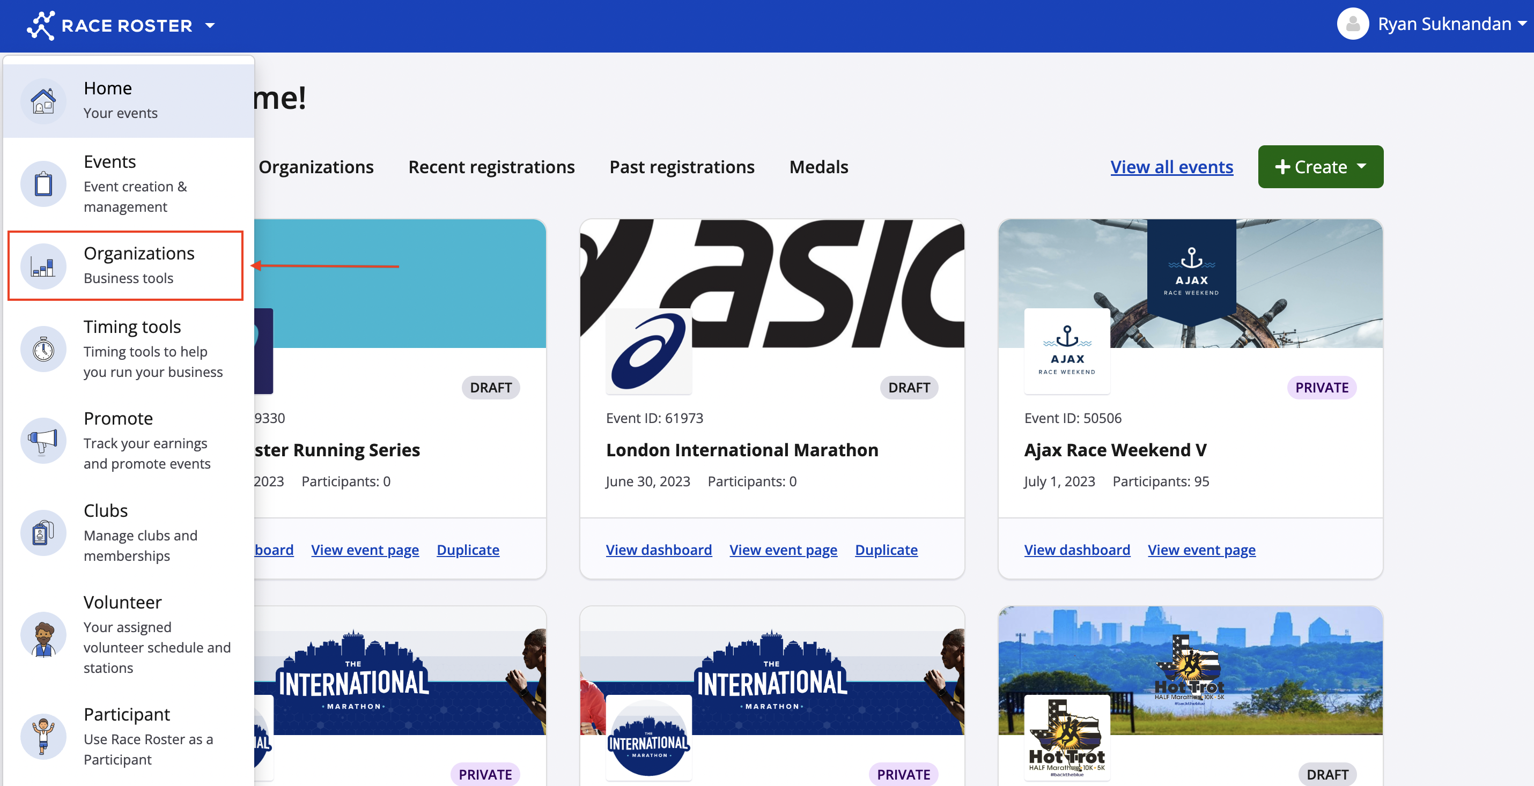Viewport: 1534px width, 786px height.
Task: Click the Home house icon
Action: 43,101
